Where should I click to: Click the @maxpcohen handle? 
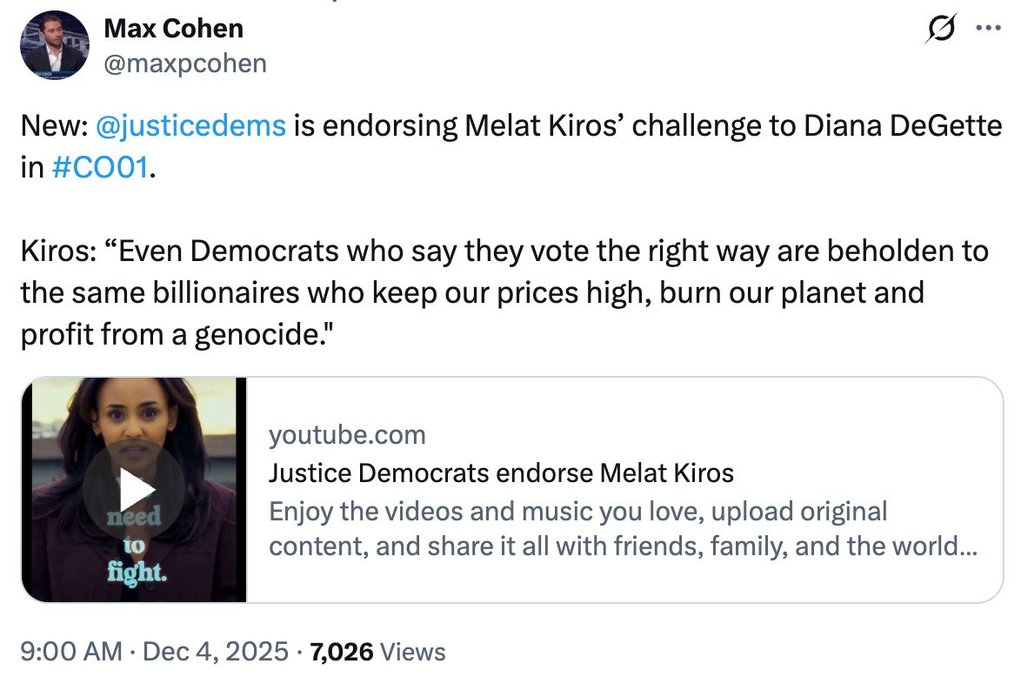[x=185, y=63]
